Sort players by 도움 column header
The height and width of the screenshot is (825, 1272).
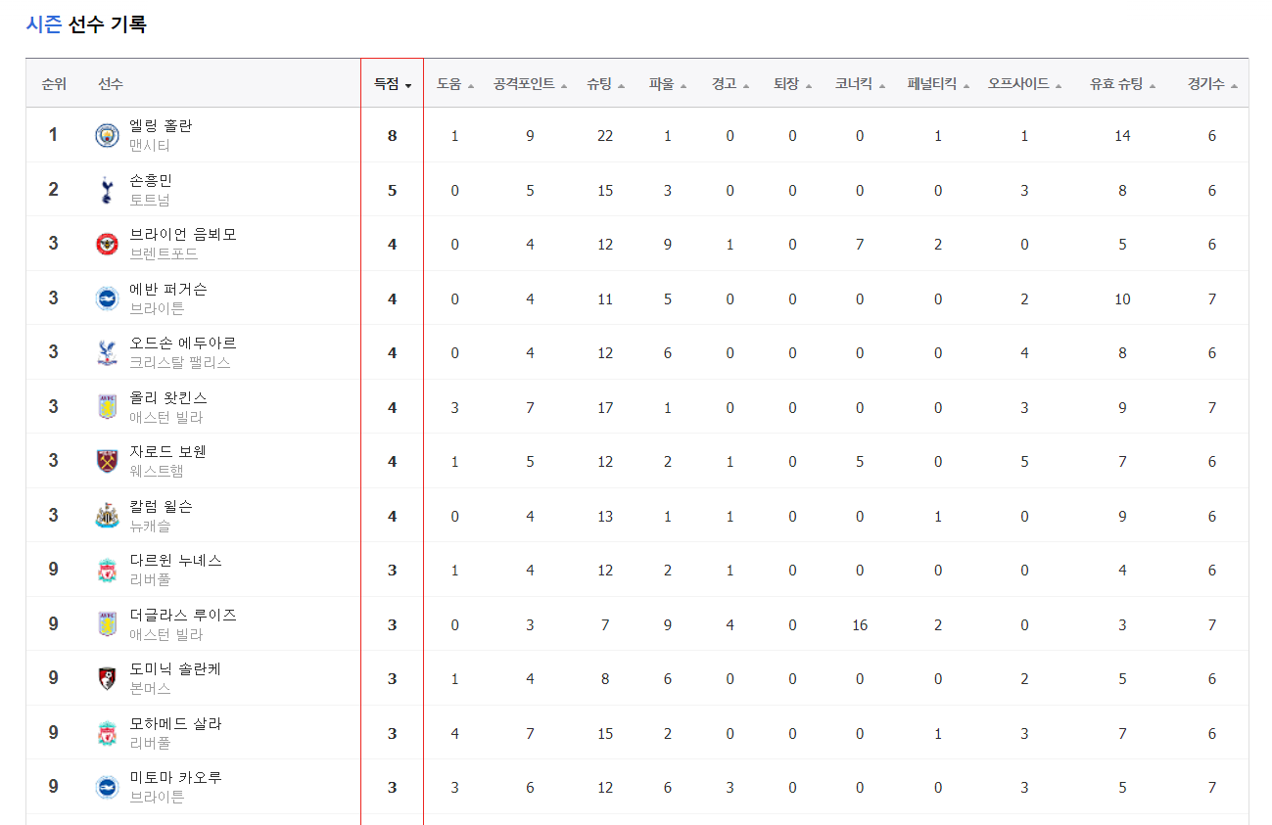455,84
